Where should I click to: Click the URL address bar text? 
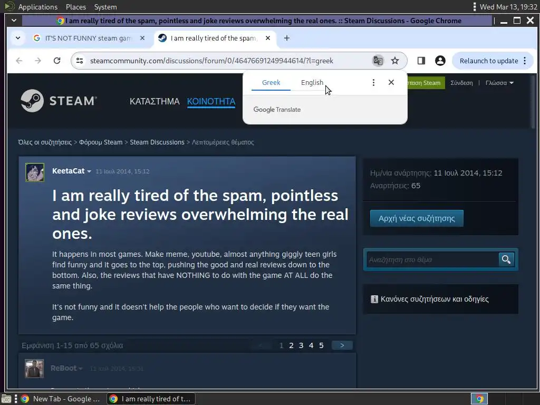211,61
